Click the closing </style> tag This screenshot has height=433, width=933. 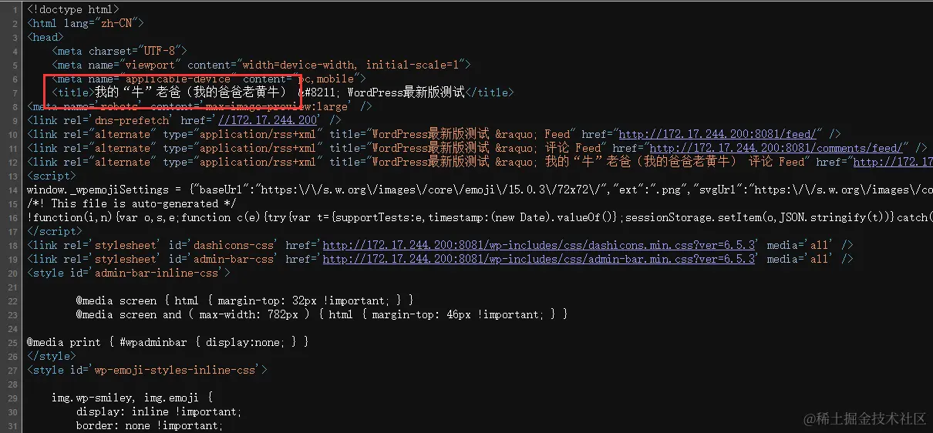coord(52,356)
